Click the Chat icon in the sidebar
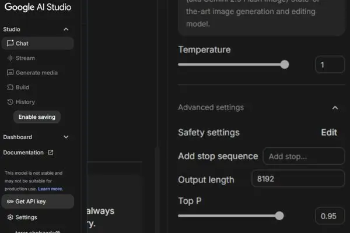 pyautogui.click(x=10, y=43)
